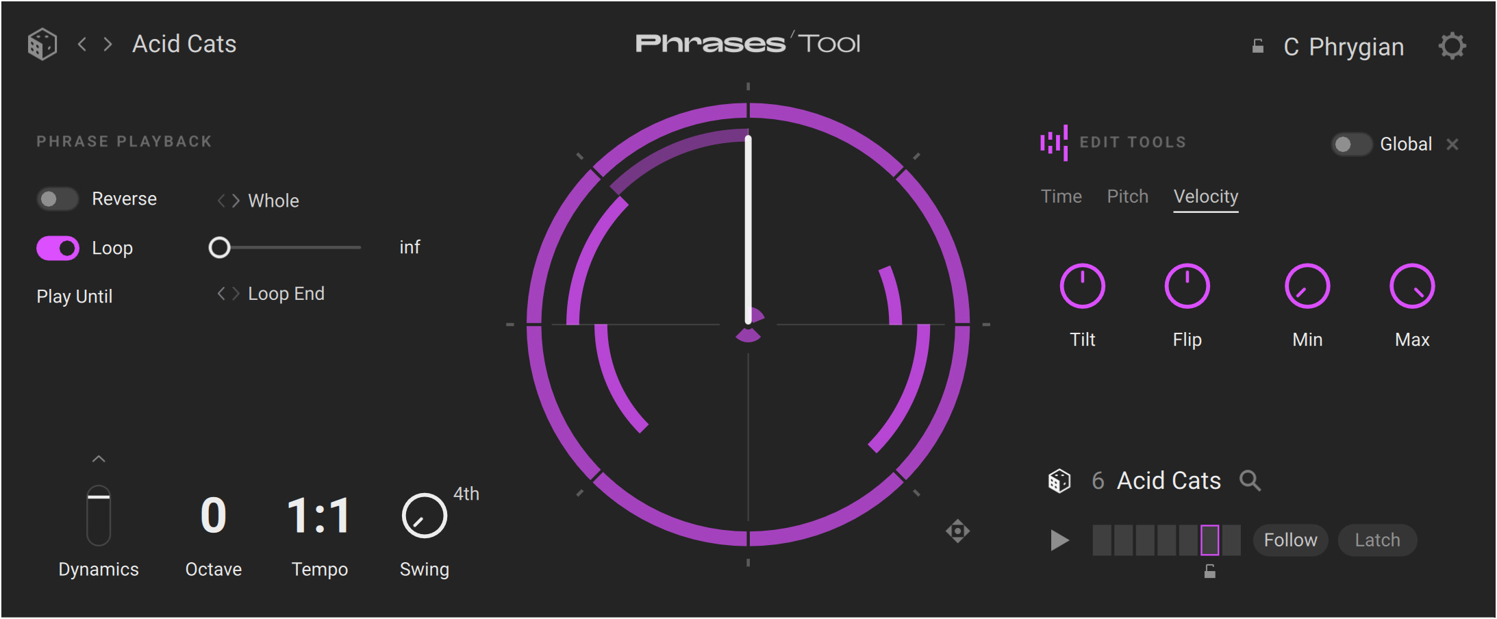Change the Loop End selector arrows

(x=228, y=294)
